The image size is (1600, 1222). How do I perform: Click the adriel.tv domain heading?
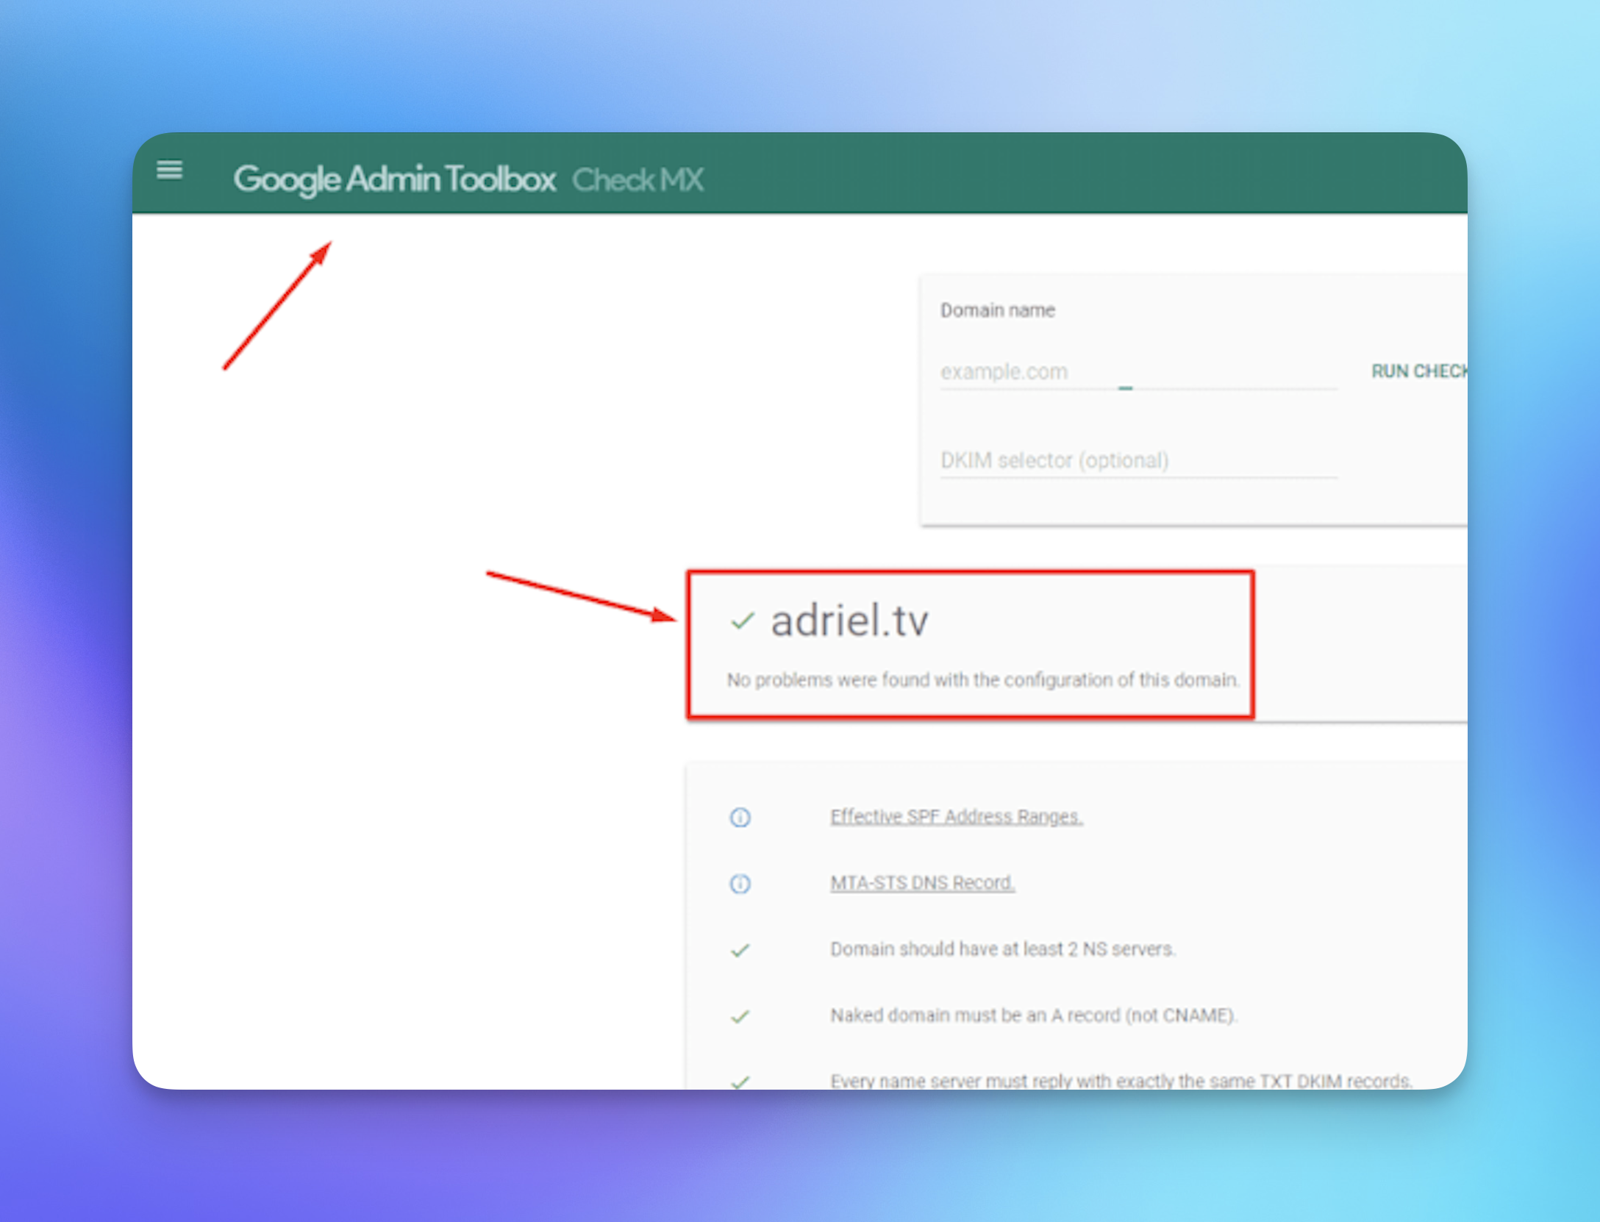click(849, 621)
